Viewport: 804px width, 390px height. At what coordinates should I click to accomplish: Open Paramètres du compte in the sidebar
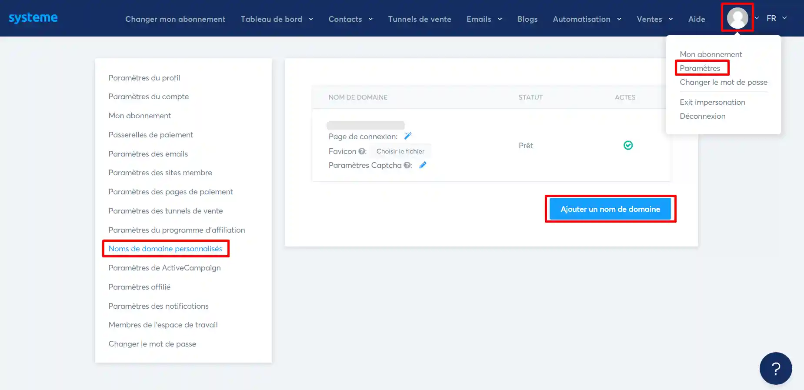149,97
